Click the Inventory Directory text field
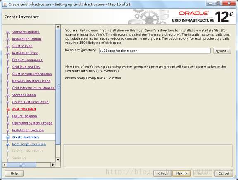Viewport: 238px width, 180px height. click(155, 50)
